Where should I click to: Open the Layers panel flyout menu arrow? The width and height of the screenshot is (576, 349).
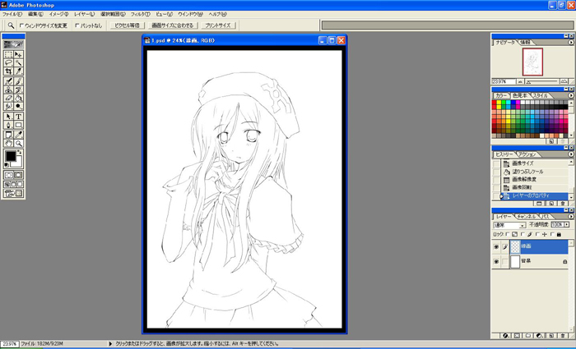tap(571, 217)
